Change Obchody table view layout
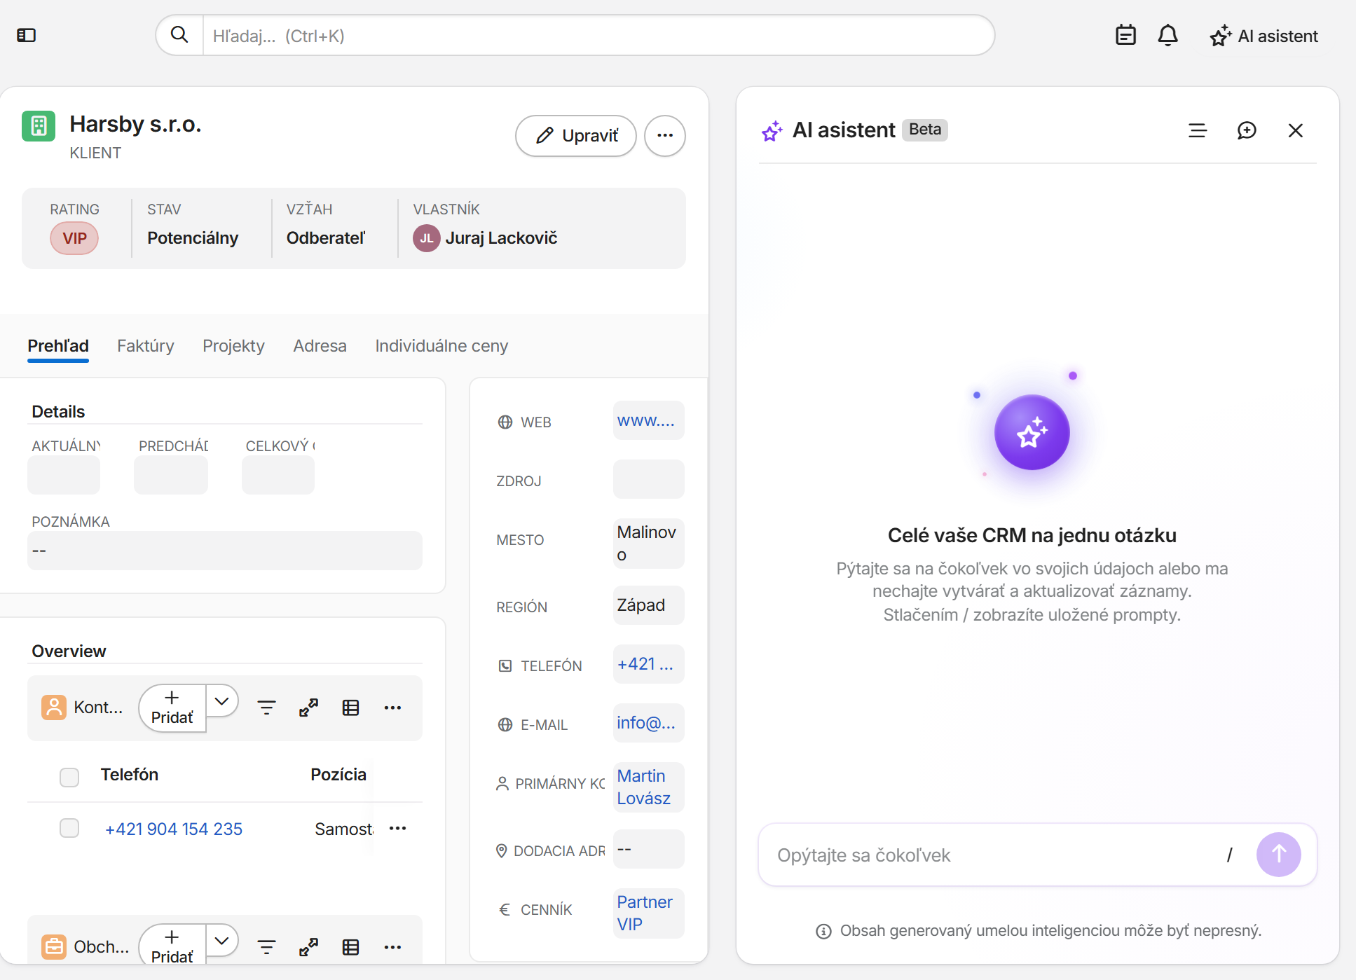 coord(350,947)
